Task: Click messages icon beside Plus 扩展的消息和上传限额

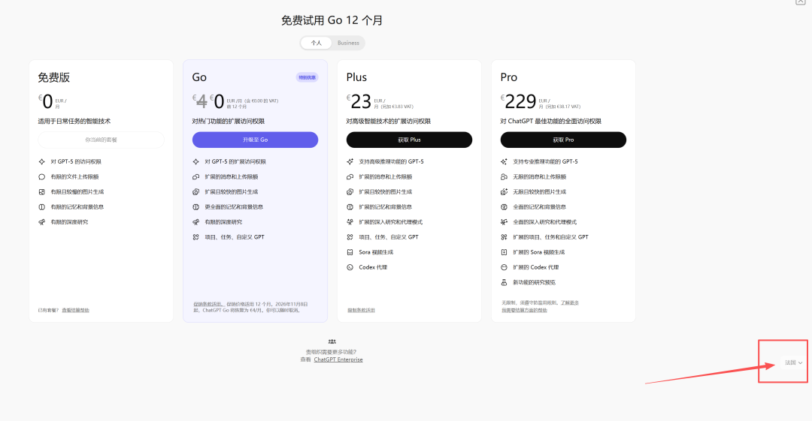Action: point(350,177)
